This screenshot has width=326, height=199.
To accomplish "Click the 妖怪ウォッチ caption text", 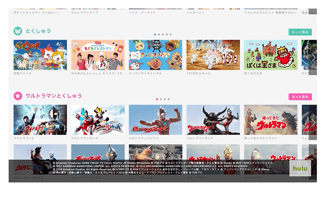I will pos(22,73).
